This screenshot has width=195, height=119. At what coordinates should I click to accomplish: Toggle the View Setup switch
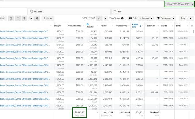click(123, 18)
